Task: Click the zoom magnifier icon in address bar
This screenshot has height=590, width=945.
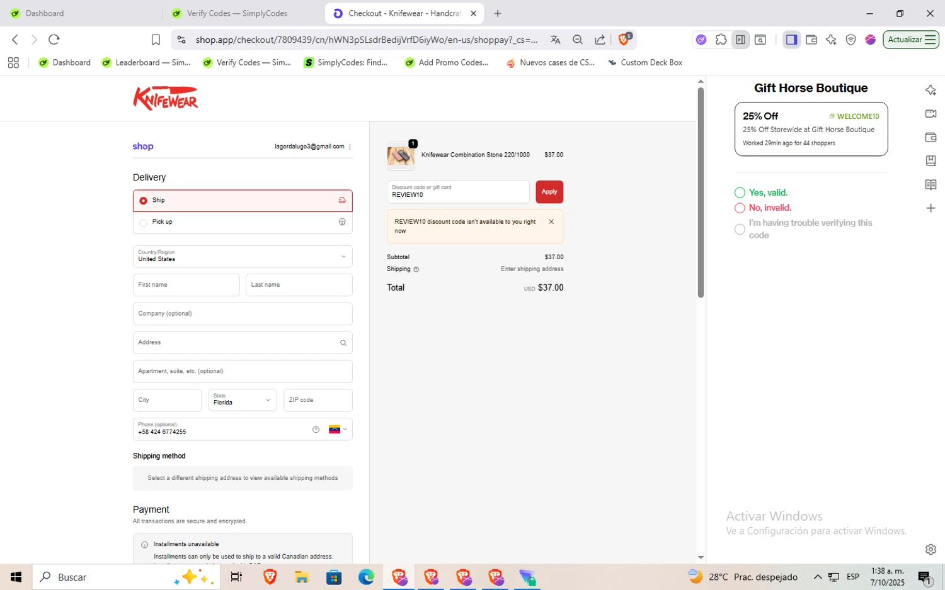Action: click(578, 40)
